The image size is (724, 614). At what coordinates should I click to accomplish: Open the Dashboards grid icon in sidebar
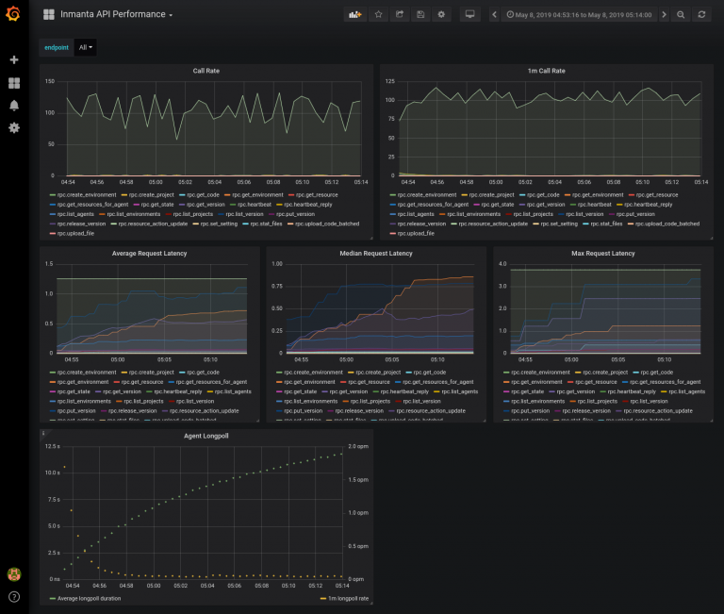click(14, 83)
